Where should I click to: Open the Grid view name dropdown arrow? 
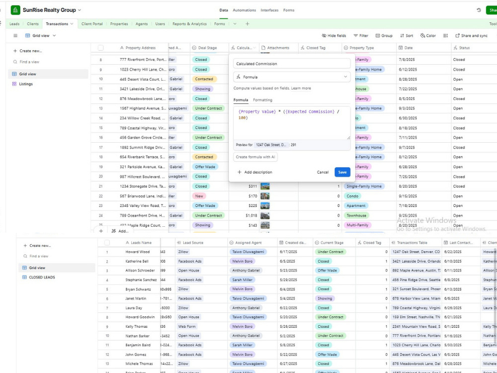pos(54,35)
